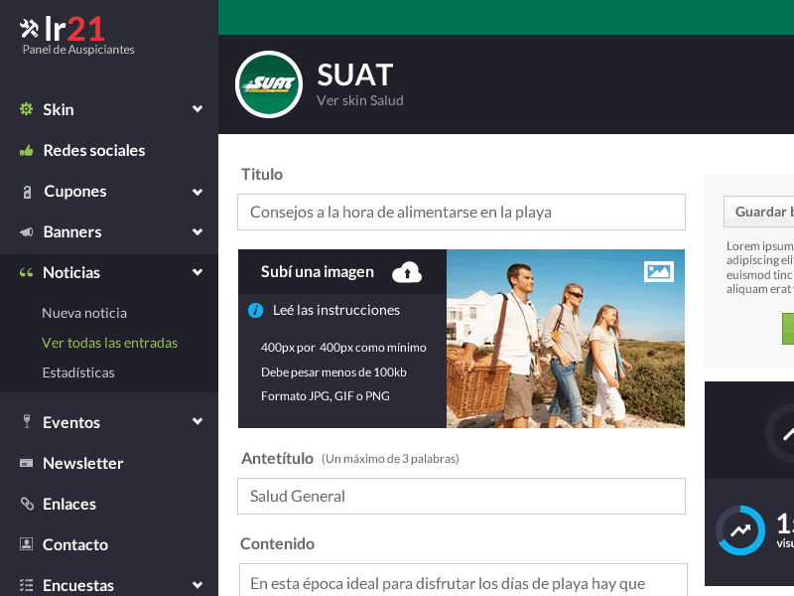Click the checklist icon beside Encuestas
Image resolution: width=794 pixels, height=596 pixels.
(x=27, y=585)
